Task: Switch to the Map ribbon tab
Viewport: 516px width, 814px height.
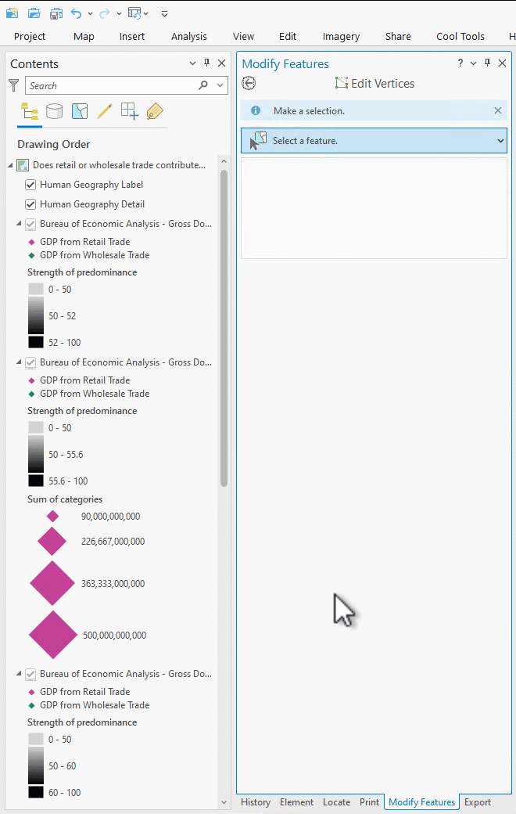Action: click(84, 36)
